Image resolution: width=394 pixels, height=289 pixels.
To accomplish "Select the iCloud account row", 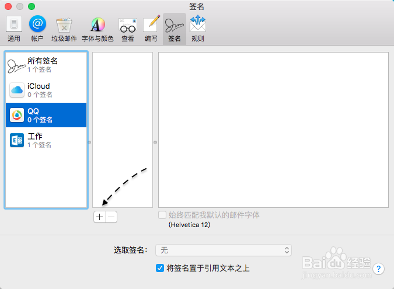I will (x=46, y=90).
